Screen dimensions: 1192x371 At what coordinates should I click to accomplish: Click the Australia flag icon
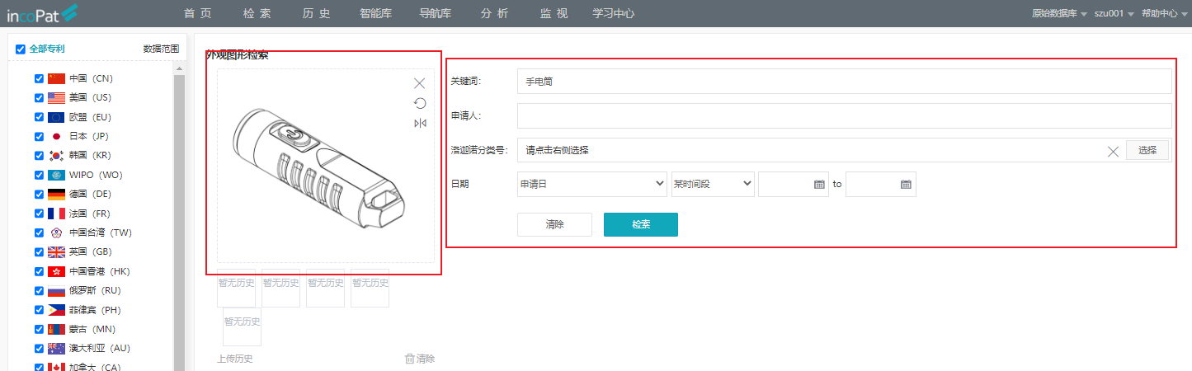(56, 349)
